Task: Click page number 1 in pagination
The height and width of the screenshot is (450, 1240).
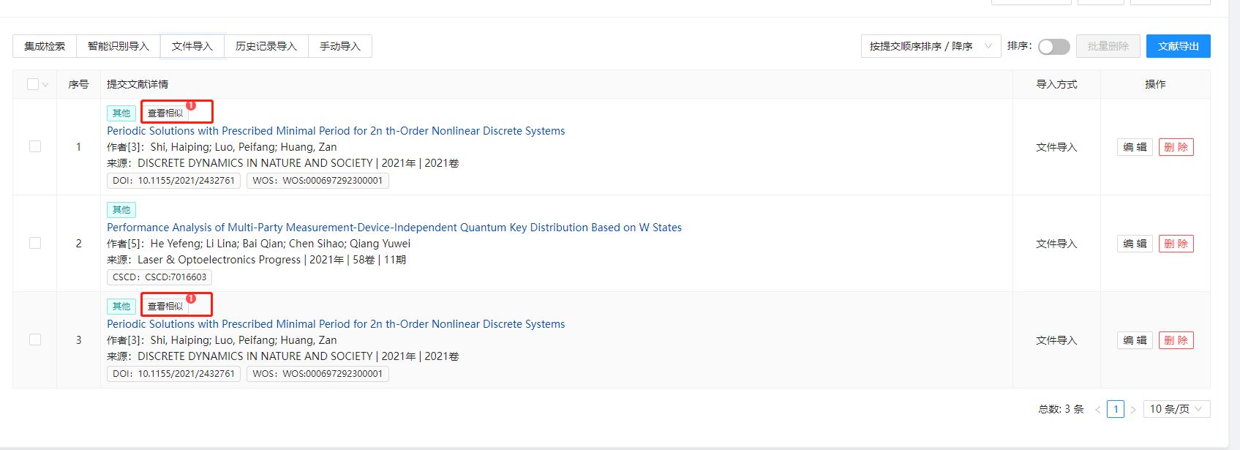Action: pos(1116,409)
